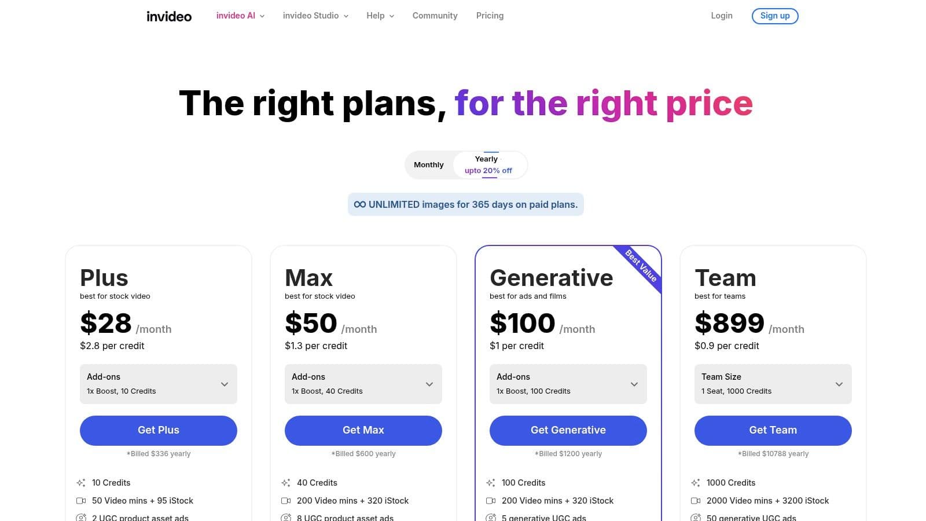Click the Best Value ribbon on Generative
The width and height of the screenshot is (926, 521).
click(640, 266)
